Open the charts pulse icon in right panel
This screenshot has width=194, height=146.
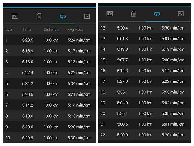click(181, 14)
